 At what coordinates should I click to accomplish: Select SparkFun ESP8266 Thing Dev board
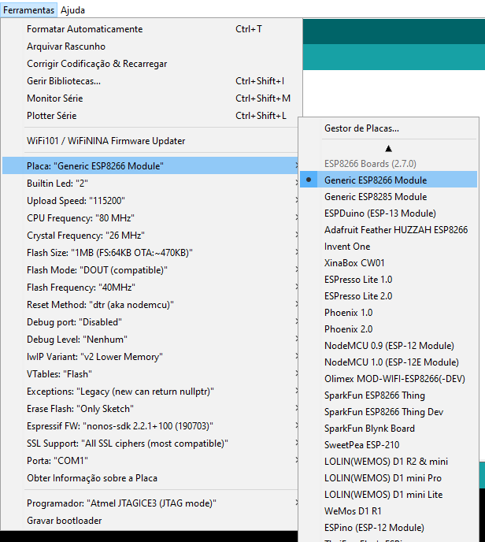point(389,412)
